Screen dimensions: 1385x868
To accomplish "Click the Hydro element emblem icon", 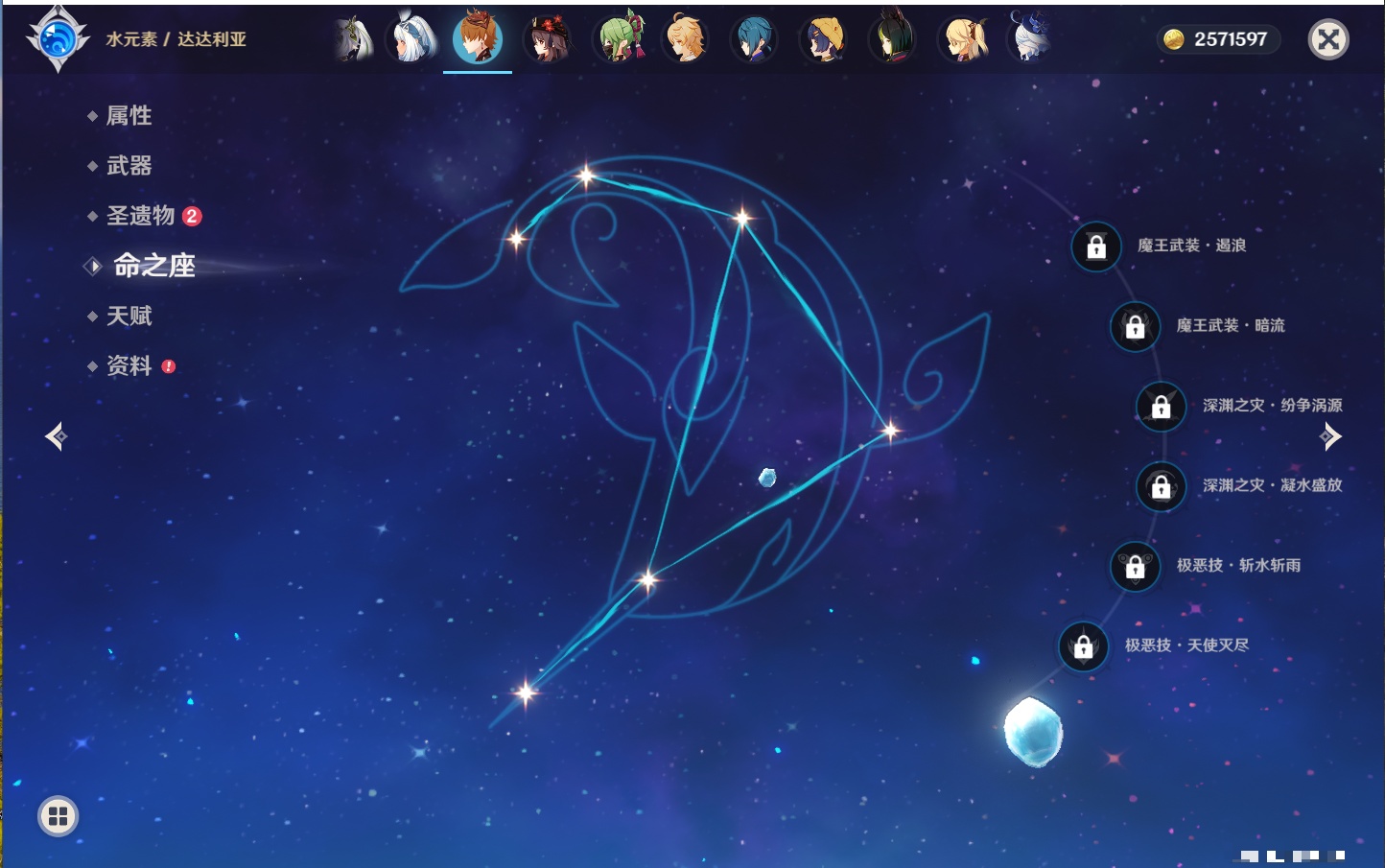I will click(x=58, y=39).
